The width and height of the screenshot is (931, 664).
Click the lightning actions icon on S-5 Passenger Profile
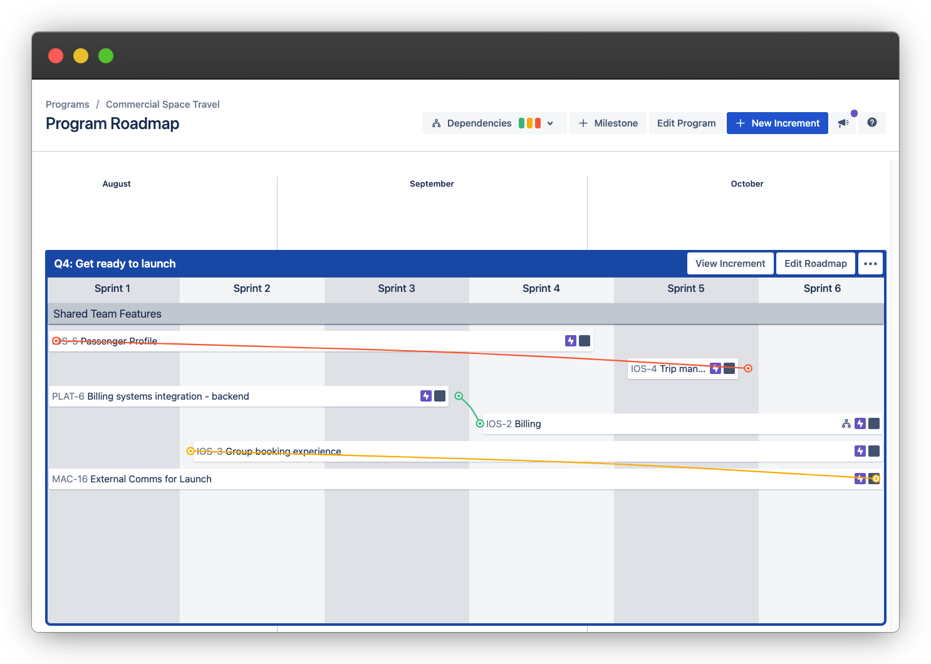(x=570, y=341)
